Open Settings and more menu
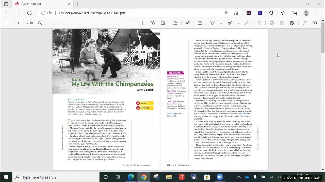The width and height of the screenshot is (325, 182). 318,13
